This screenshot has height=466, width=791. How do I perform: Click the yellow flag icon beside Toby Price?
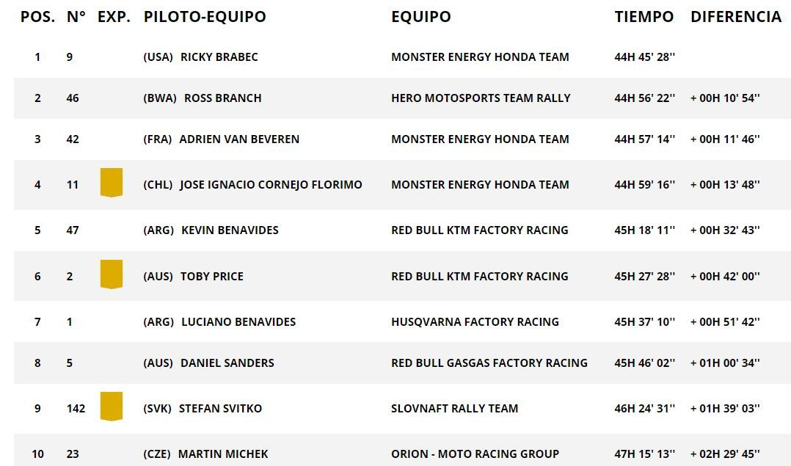111,274
